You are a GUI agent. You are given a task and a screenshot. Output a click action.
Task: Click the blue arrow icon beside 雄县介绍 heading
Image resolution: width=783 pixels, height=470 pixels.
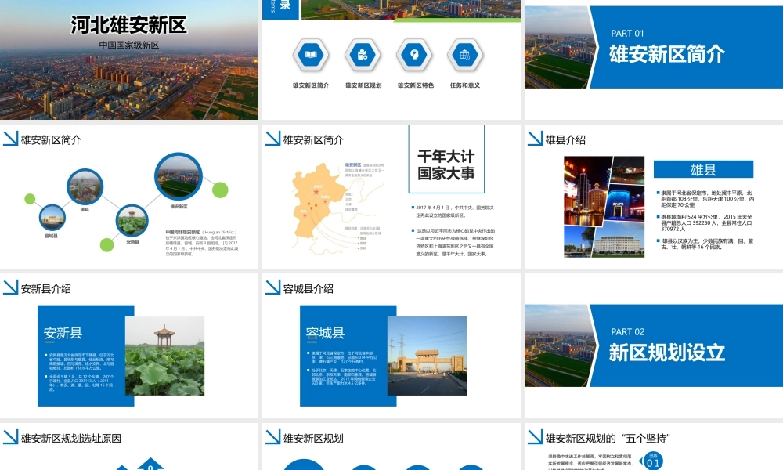535,139
